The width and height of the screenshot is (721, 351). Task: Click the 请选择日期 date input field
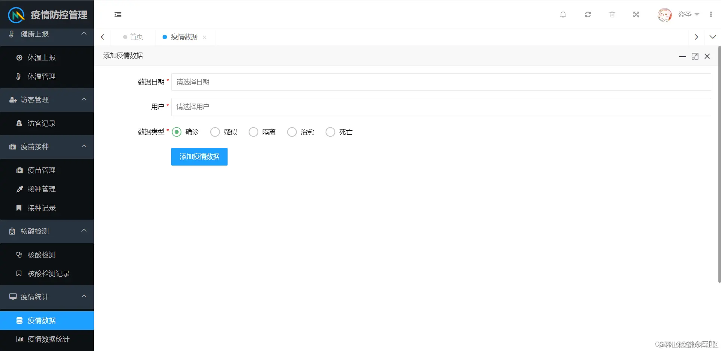[x=441, y=82]
